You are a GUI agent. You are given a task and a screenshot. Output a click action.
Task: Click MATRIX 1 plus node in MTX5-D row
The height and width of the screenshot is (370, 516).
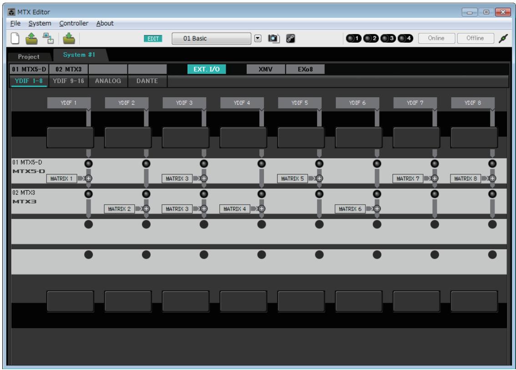(x=89, y=178)
